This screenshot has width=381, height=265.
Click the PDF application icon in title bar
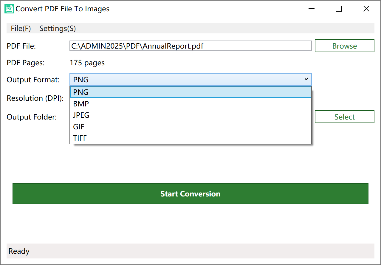tap(9, 9)
